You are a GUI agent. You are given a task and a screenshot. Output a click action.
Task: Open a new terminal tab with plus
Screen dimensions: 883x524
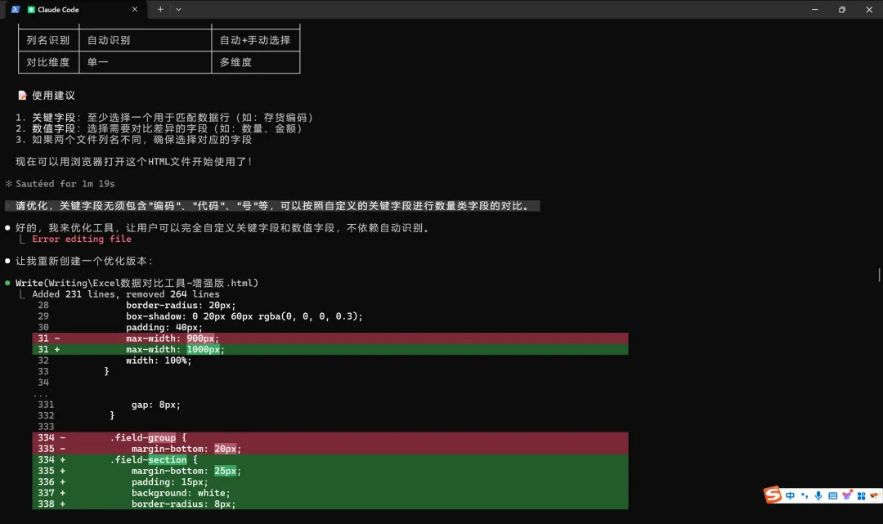coord(160,10)
